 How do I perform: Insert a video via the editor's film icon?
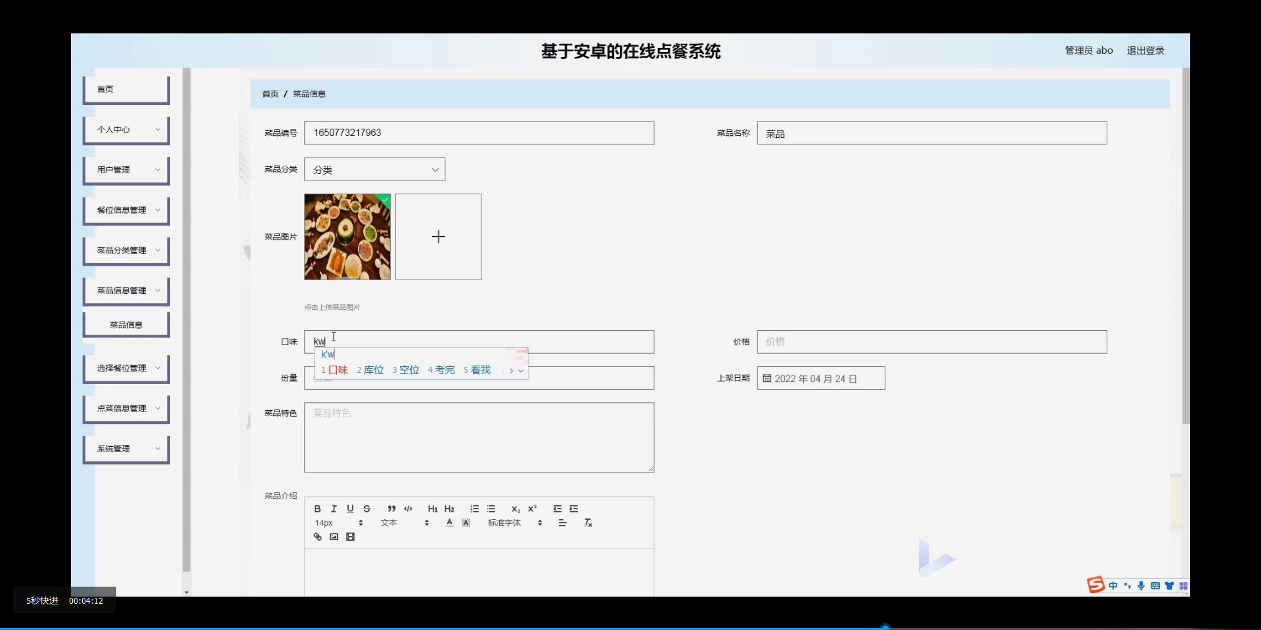[x=351, y=536]
